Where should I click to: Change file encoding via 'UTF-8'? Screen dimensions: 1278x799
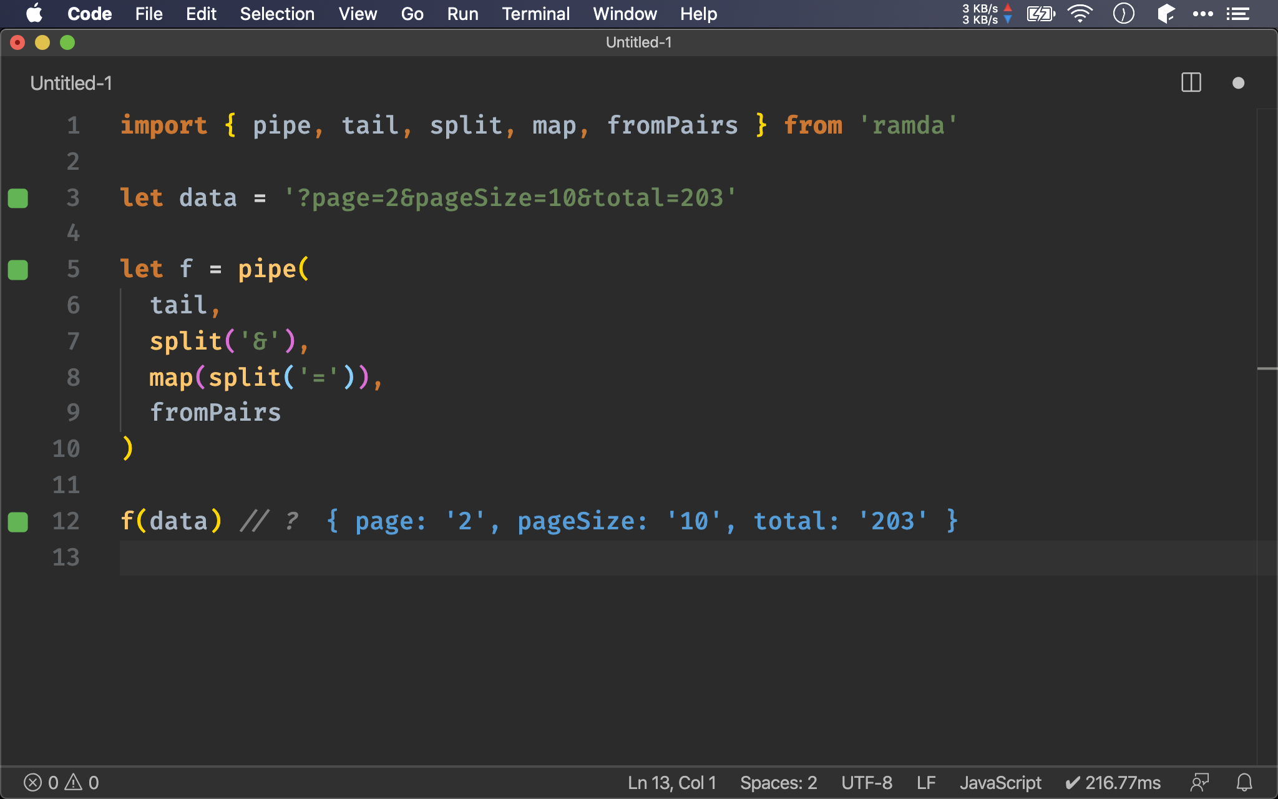pyautogui.click(x=867, y=783)
